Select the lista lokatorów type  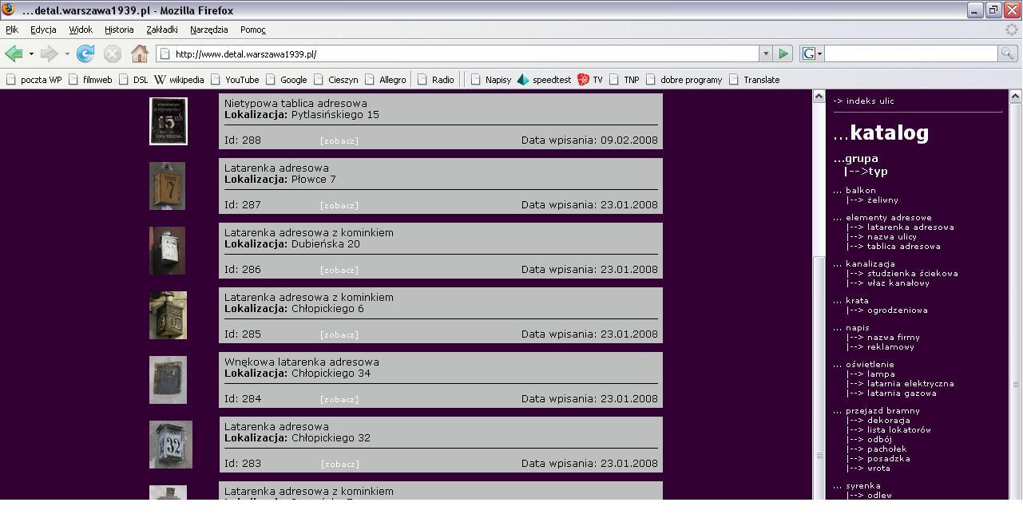899,430
